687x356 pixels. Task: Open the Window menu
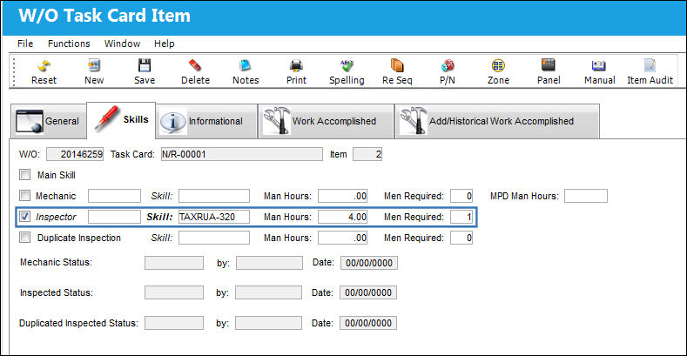point(122,44)
